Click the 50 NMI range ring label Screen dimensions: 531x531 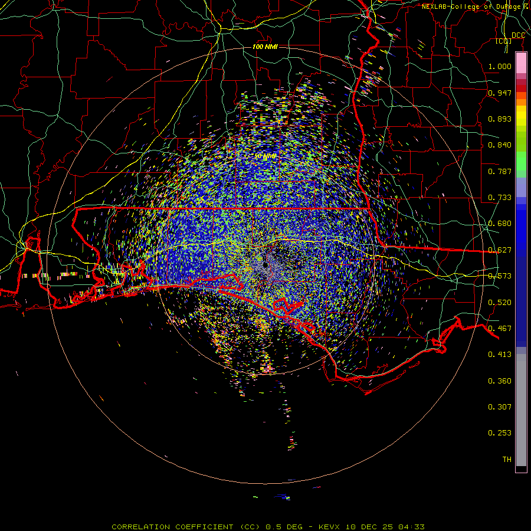coord(265,156)
